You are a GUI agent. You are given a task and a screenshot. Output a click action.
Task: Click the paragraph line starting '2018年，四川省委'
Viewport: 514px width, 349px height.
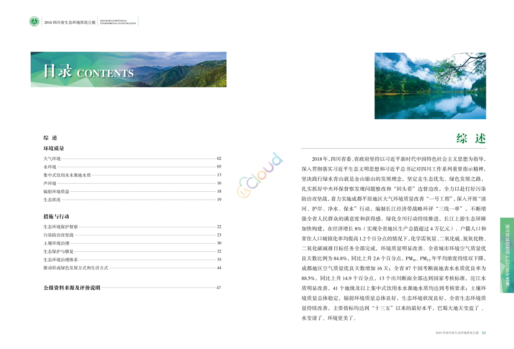click(399, 159)
